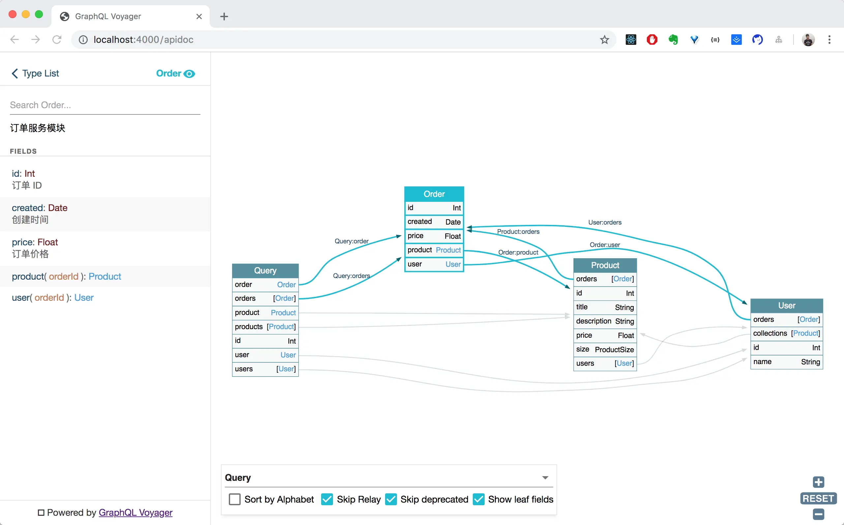Open the Evernote extension icon
844x525 pixels.
click(673, 40)
